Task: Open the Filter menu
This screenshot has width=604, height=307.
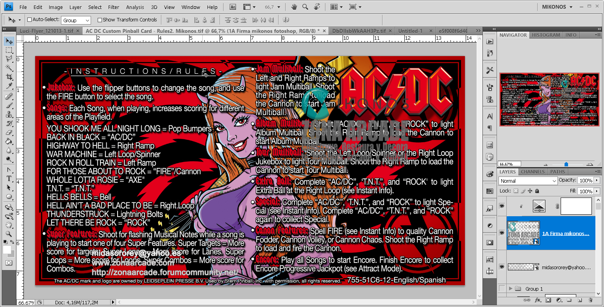Action: click(113, 7)
